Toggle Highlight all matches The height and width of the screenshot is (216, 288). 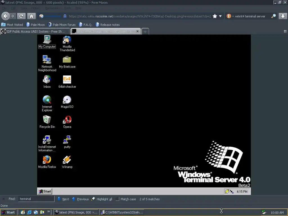[x=102, y=199]
